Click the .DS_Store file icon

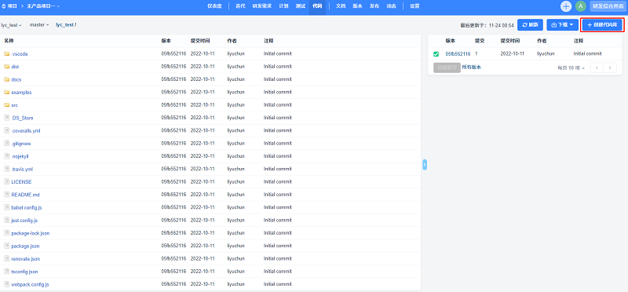(6, 118)
